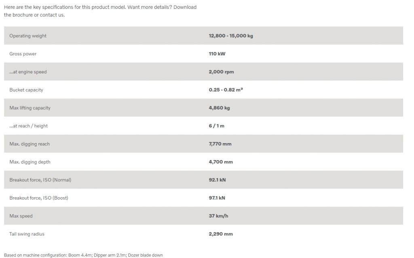Screen dimensions: 414x258
Task: Click the machine configuration footnote text
Action: pos(83,255)
